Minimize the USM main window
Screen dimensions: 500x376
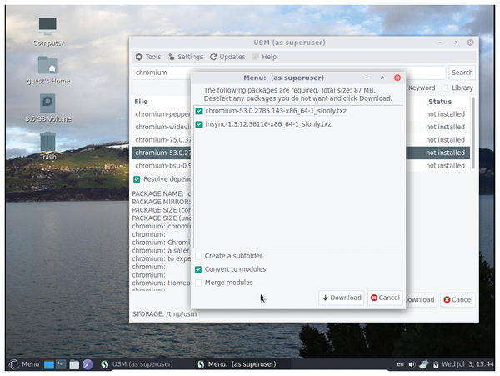pyautogui.click(x=440, y=43)
